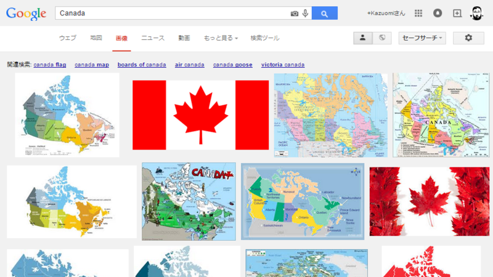The width and height of the screenshot is (493, 277).
Task: Follow the boards of canada link
Action: coord(142,65)
